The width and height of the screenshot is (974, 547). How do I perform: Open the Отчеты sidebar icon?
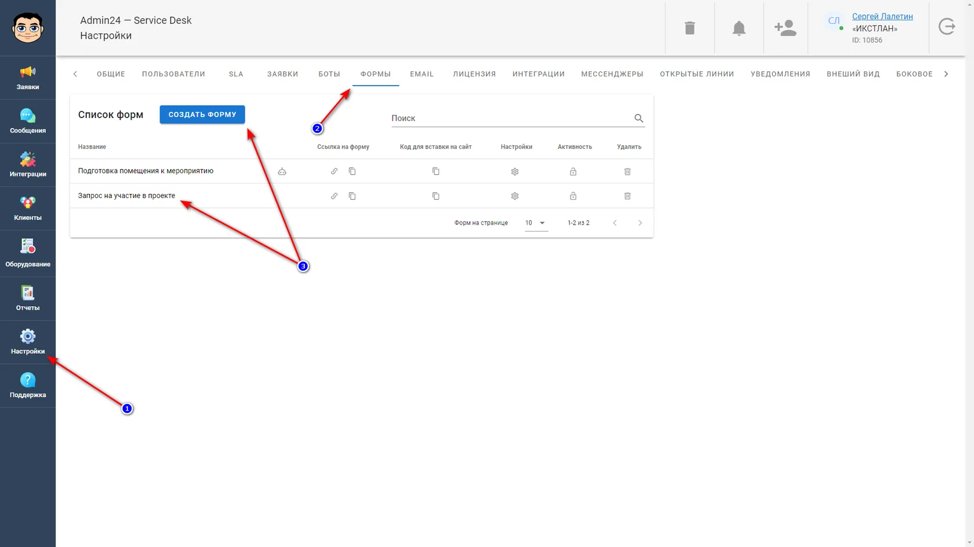coord(28,299)
